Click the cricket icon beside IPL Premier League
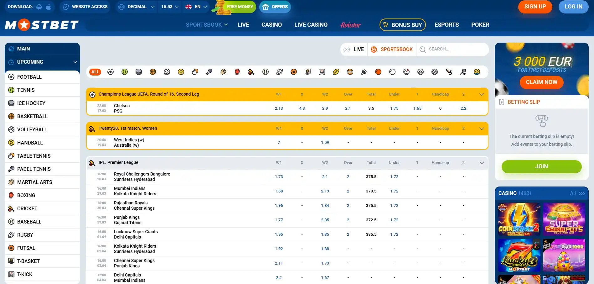Image resolution: width=594 pixels, height=284 pixels. coord(92,163)
